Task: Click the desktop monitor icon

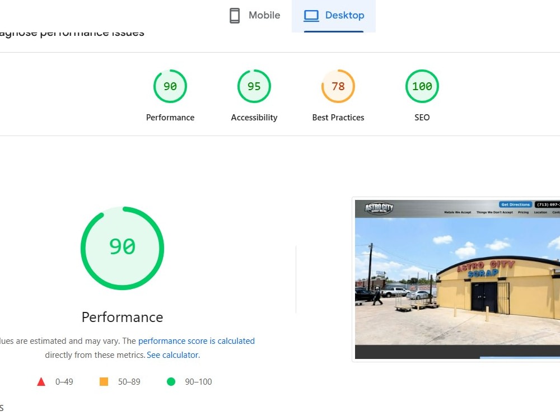Action: (x=311, y=16)
